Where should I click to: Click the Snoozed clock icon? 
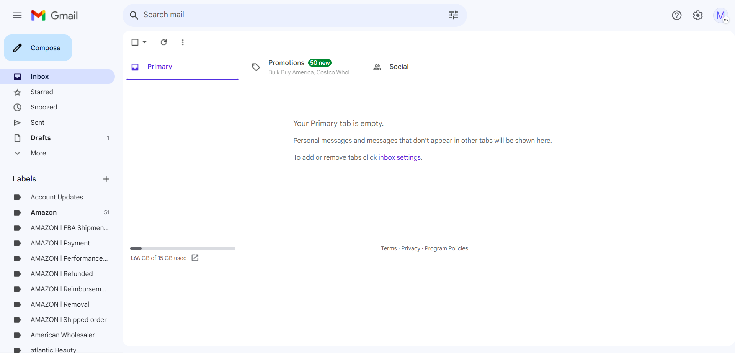pos(17,107)
